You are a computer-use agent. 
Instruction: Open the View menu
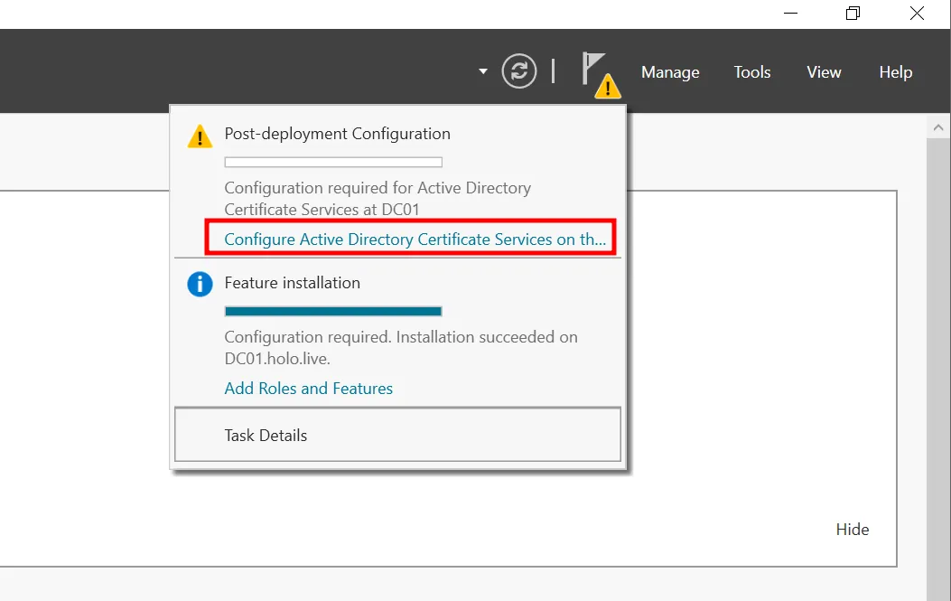coord(824,72)
